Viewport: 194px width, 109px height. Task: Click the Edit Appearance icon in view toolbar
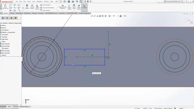coord(118,16)
